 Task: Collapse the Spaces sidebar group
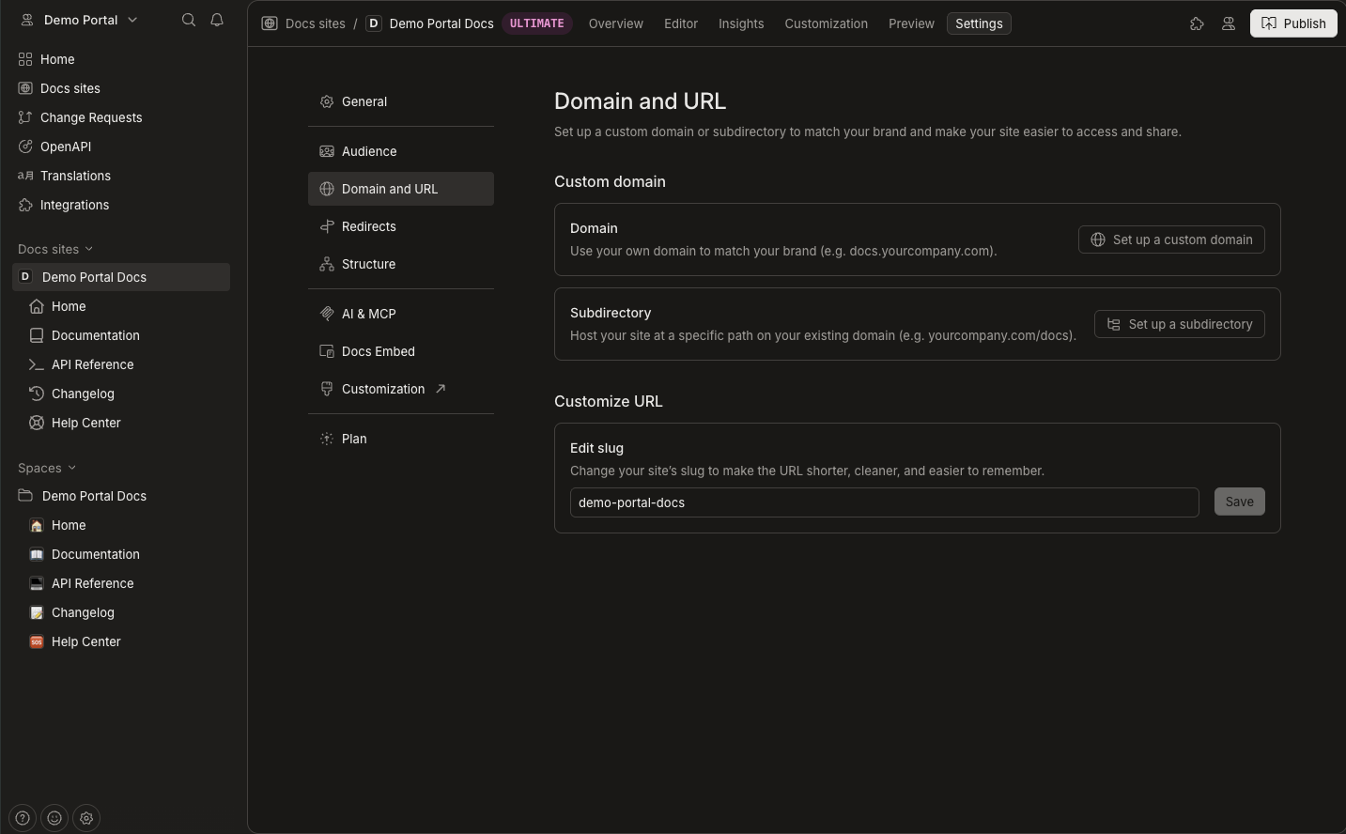(x=47, y=468)
